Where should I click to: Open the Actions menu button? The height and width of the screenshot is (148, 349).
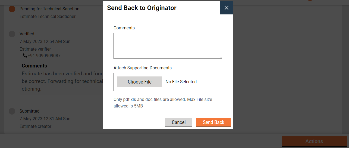click(x=314, y=141)
